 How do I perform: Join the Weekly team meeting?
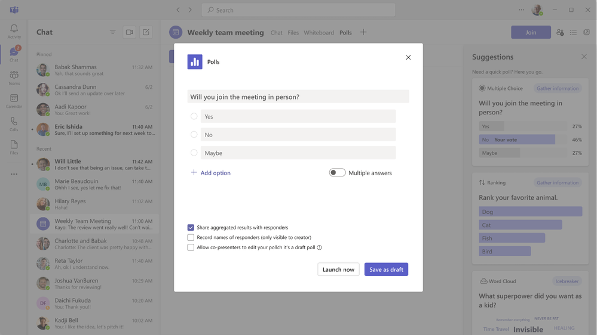[531, 32]
